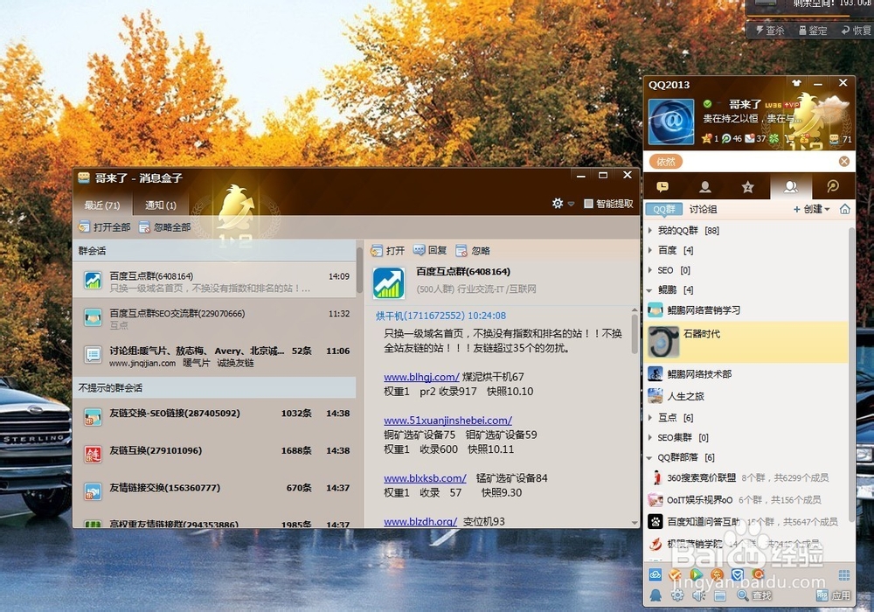Image resolution: width=874 pixels, height=612 pixels.
Task: Switch to the 通知(1) tab
Action: [x=160, y=205]
